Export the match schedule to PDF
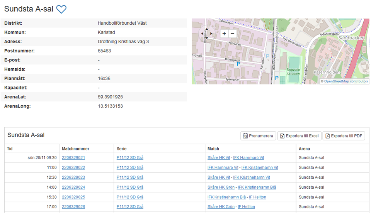This screenshot has width=371, height=213. pos(344,136)
